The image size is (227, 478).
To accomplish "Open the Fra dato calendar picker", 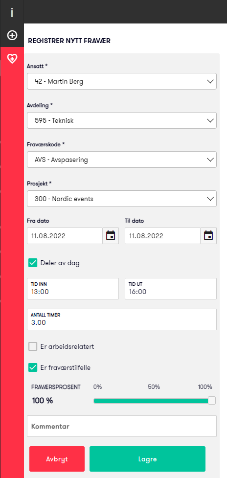I will point(111,236).
